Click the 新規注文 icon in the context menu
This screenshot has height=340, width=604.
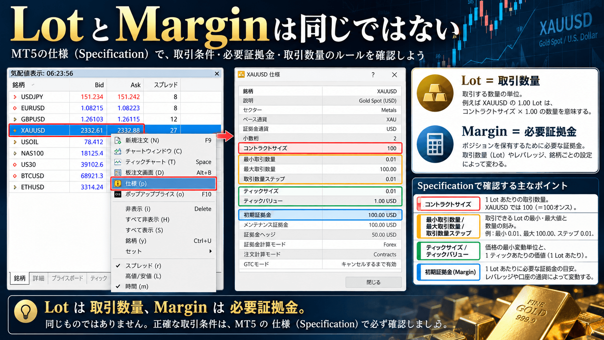118,140
